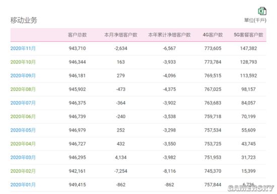Screen dimensions: 277x194
Task: Click the 本年累计净增客户数 column header
Action: [169, 35]
